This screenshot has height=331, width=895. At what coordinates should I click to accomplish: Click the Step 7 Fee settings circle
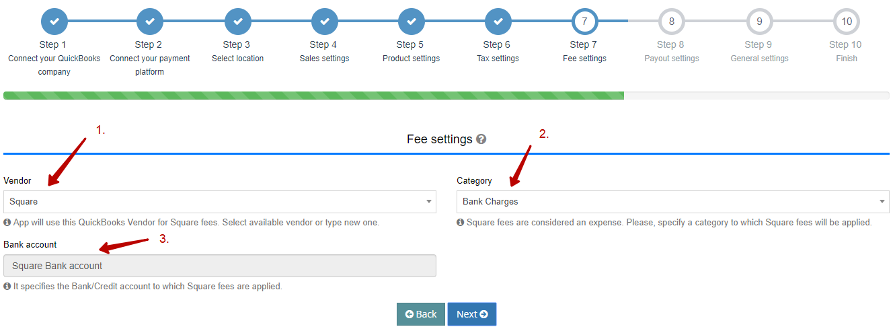pyautogui.click(x=584, y=21)
